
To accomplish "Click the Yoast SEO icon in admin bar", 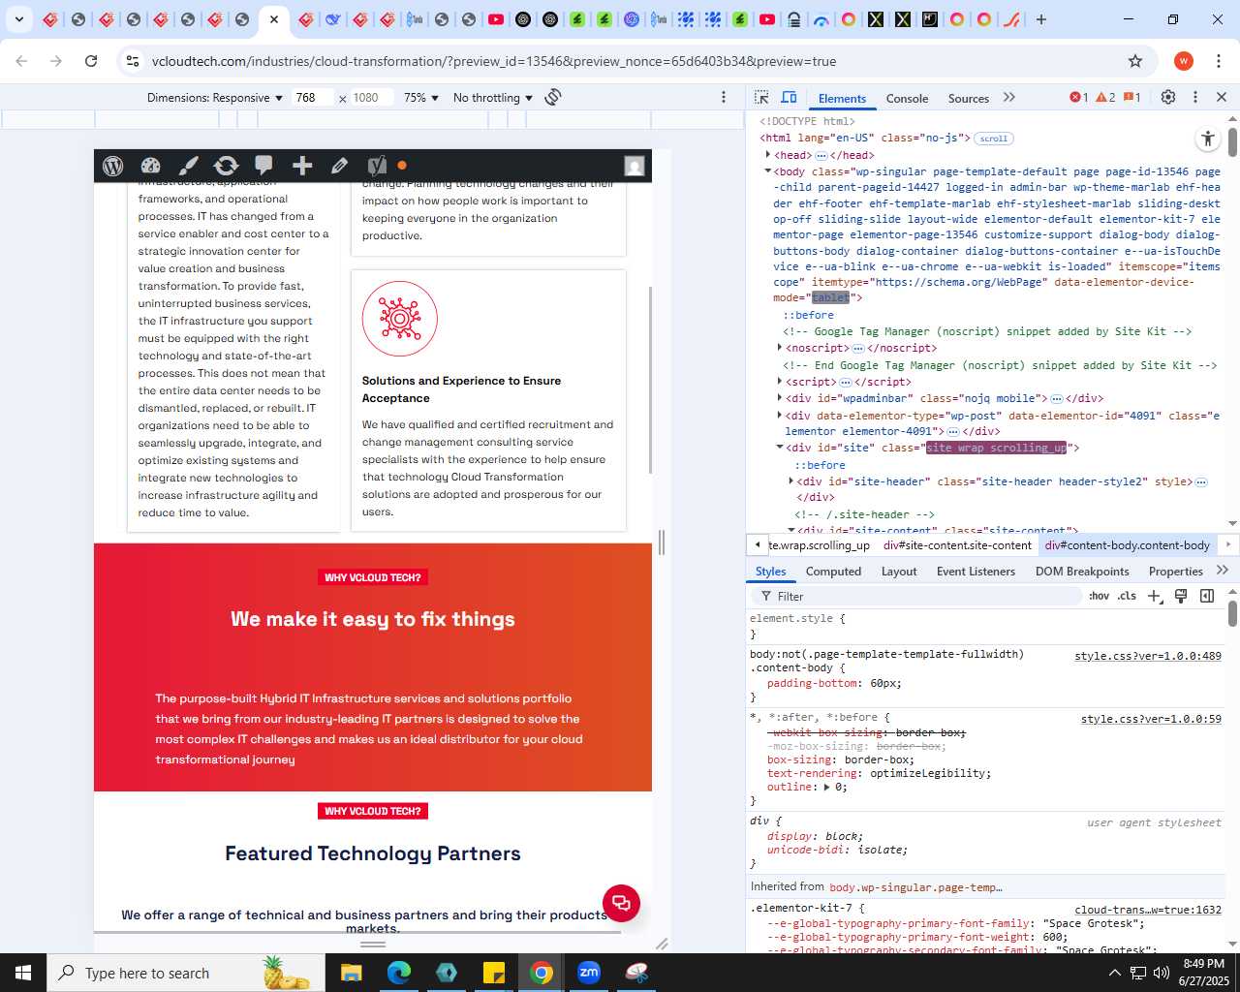I will tap(377, 166).
